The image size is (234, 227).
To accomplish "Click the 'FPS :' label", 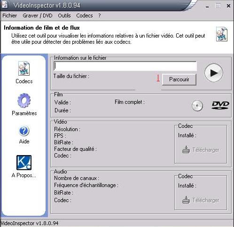I will click(x=60, y=136).
